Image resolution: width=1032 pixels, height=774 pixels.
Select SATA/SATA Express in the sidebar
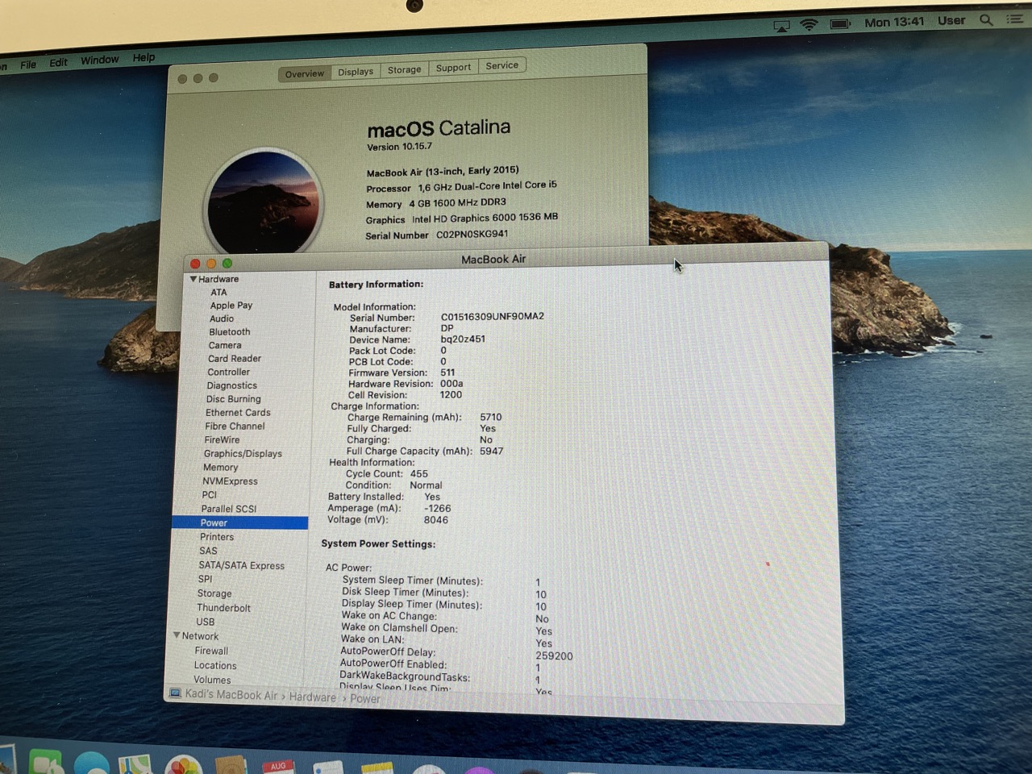point(241,565)
